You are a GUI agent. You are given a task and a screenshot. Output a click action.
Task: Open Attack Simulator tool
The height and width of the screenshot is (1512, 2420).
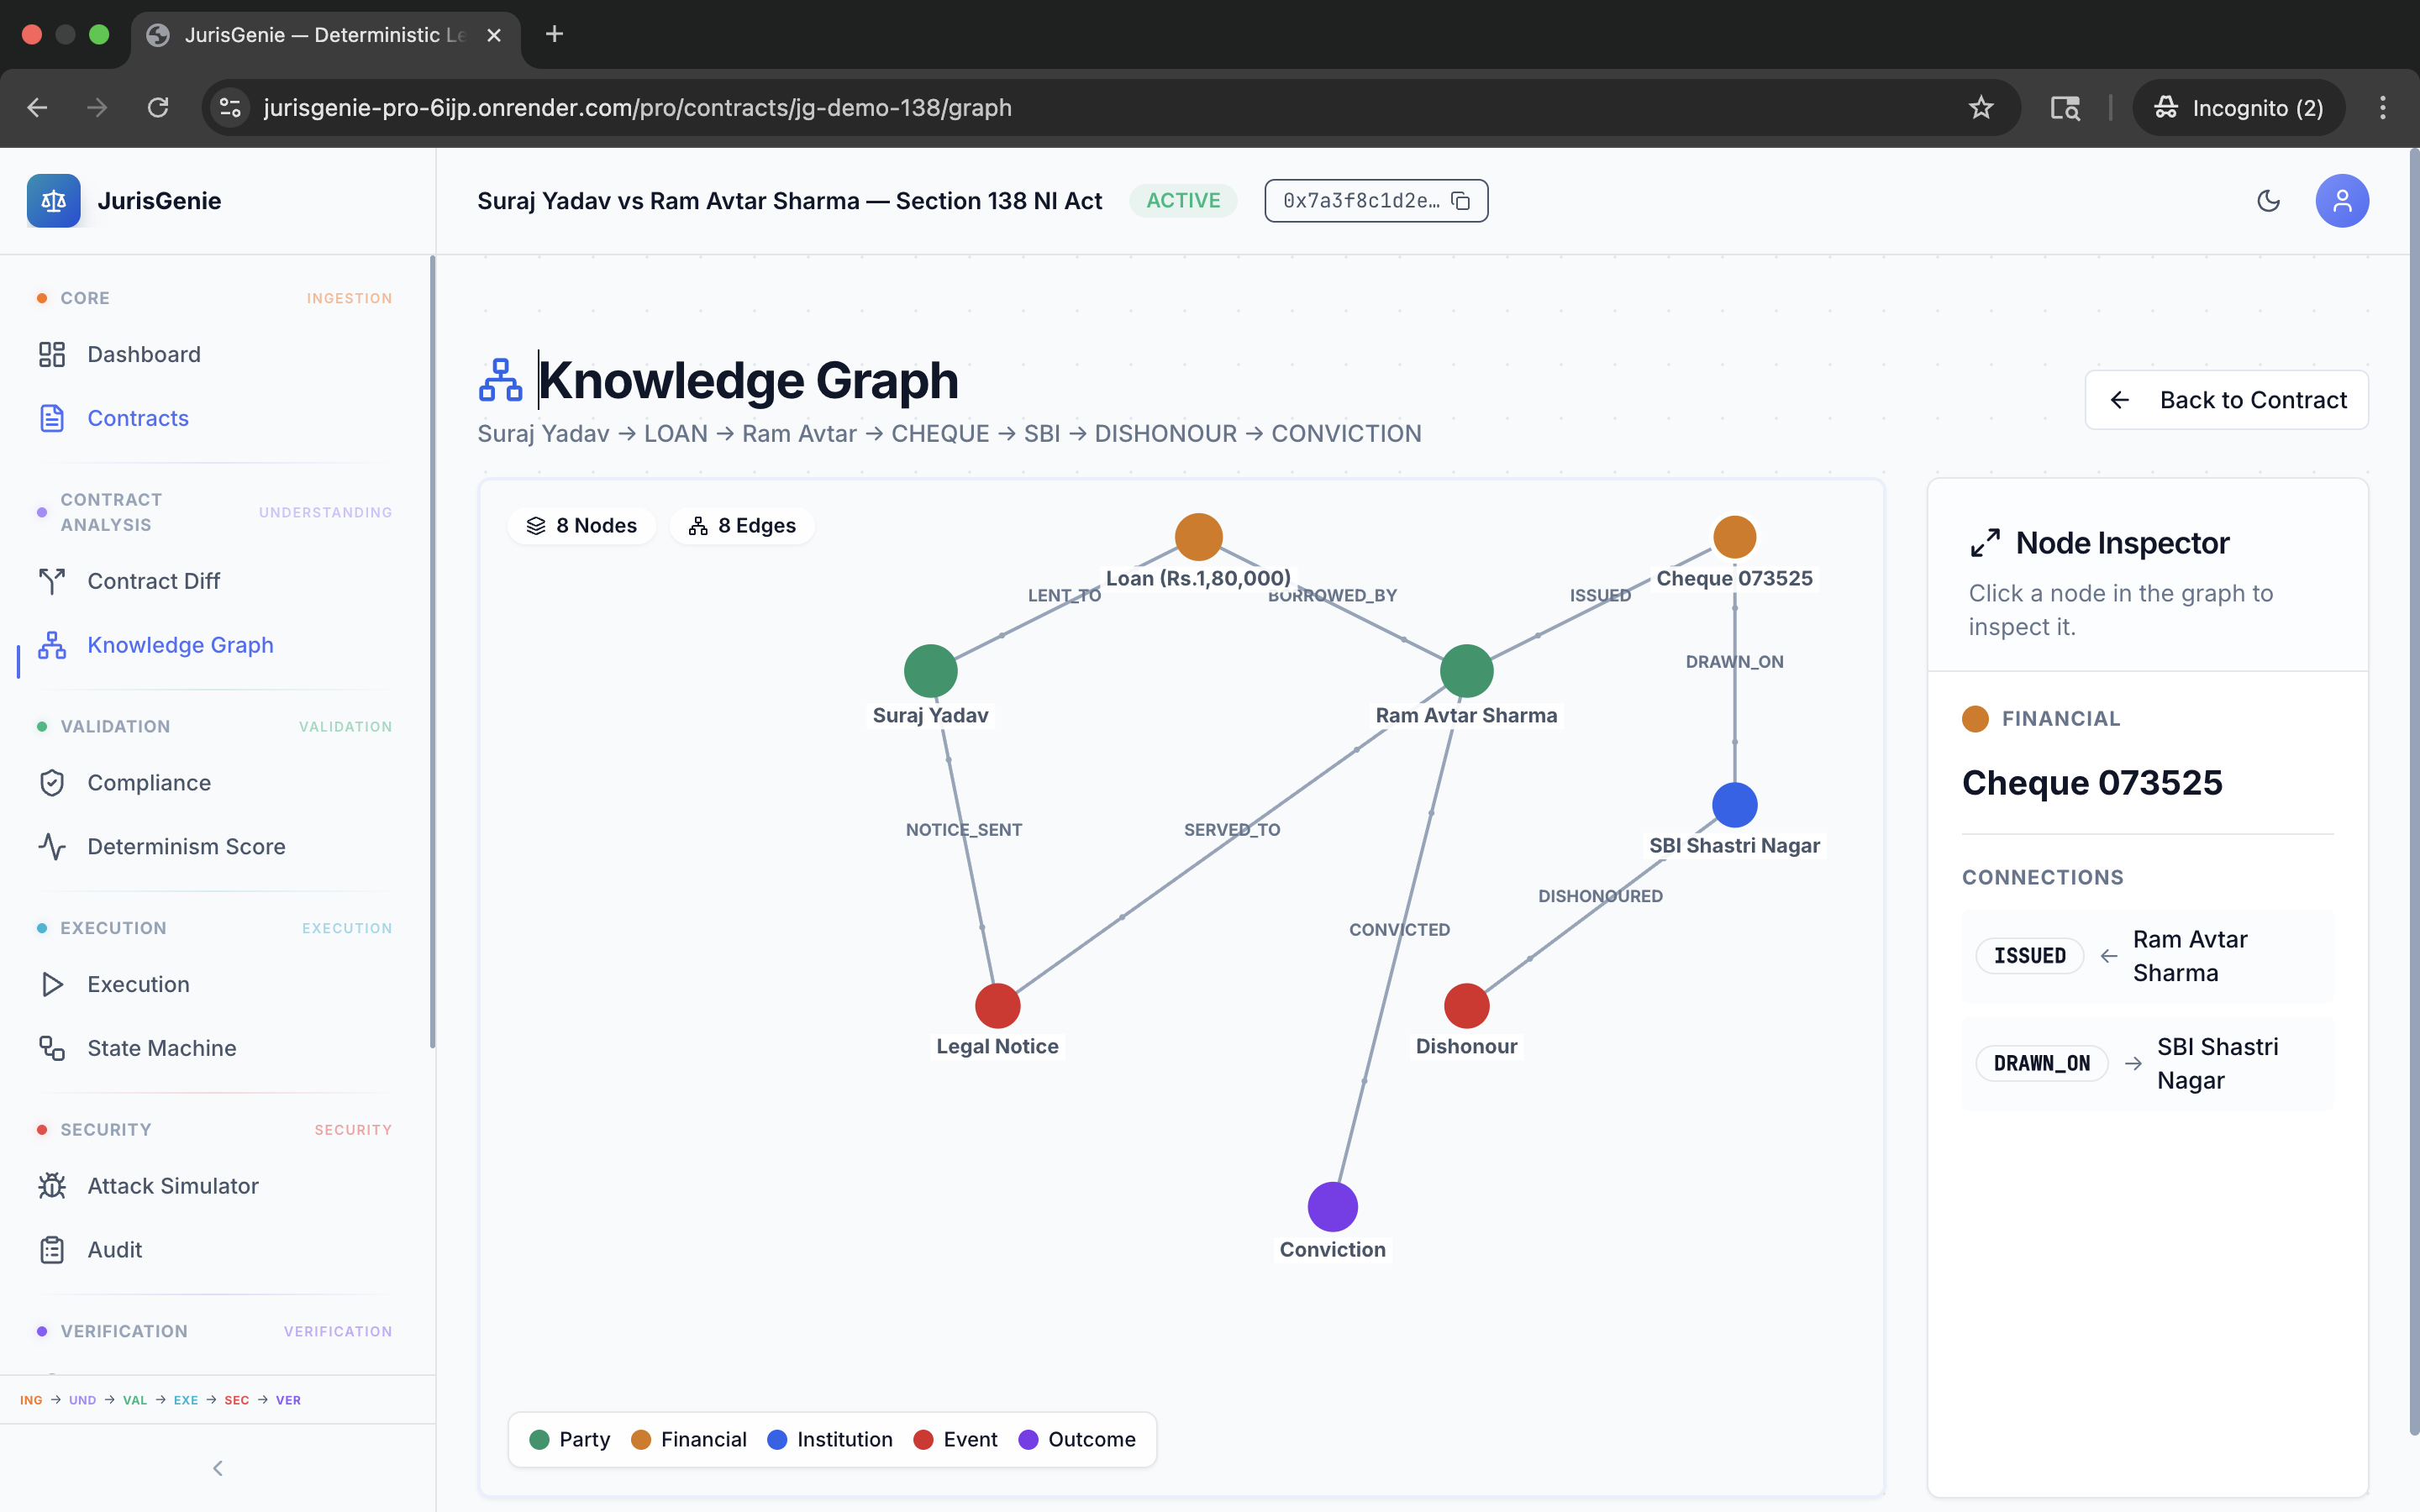coord(172,1186)
